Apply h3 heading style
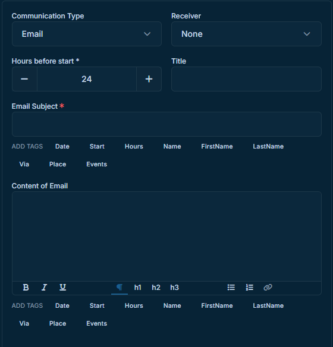The height and width of the screenshot is (347, 333). (x=174, y=288)
